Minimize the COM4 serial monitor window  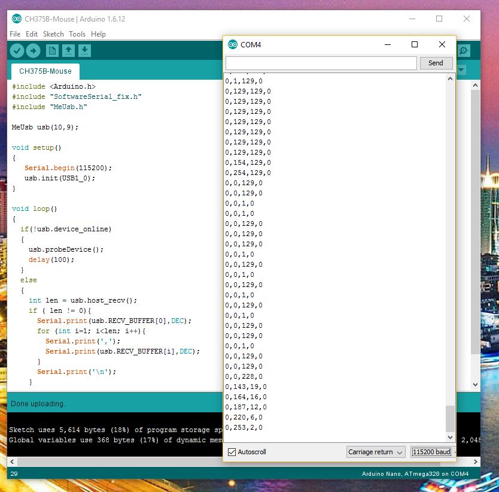(388, 44)
